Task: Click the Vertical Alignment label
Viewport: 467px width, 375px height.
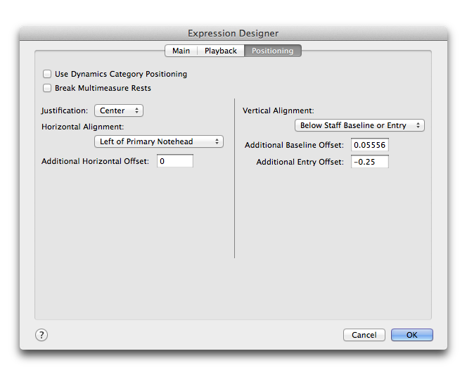Action: pos(279,110)
